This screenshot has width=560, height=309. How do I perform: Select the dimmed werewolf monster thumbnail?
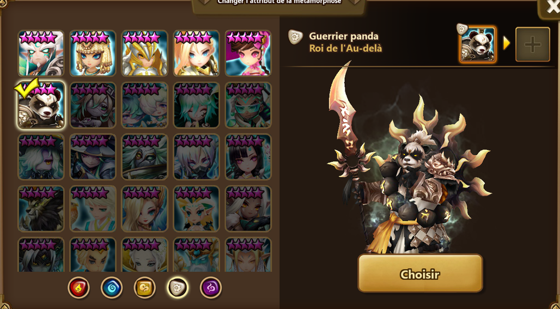pyautogui.click(x=41, y=209)
